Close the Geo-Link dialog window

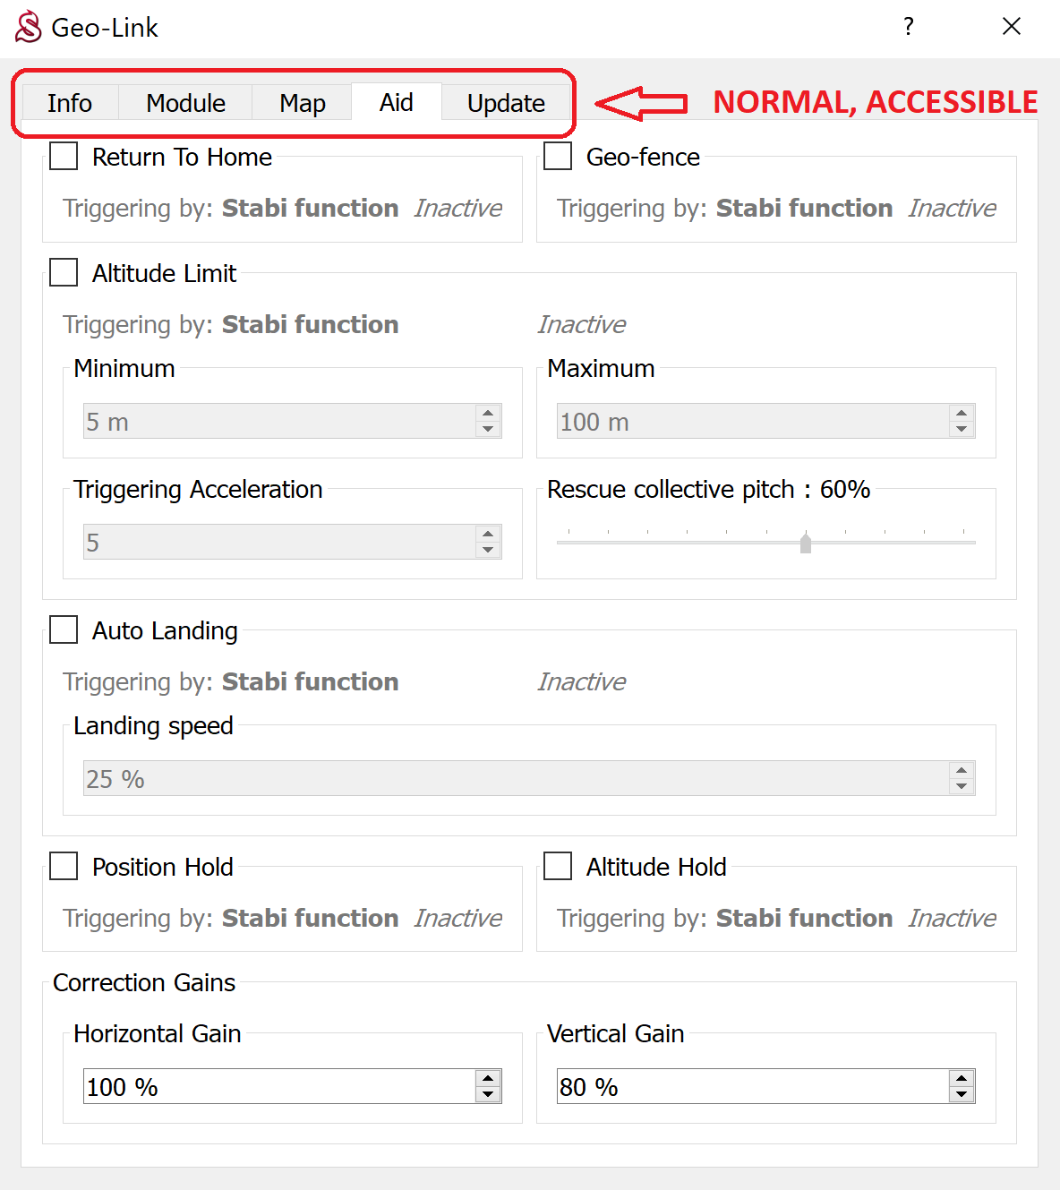pos(1012,27)
